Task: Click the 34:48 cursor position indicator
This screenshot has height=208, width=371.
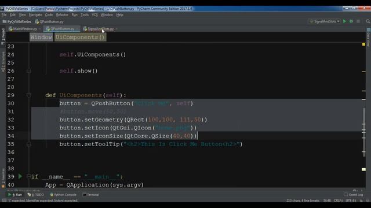Action: 327,200
